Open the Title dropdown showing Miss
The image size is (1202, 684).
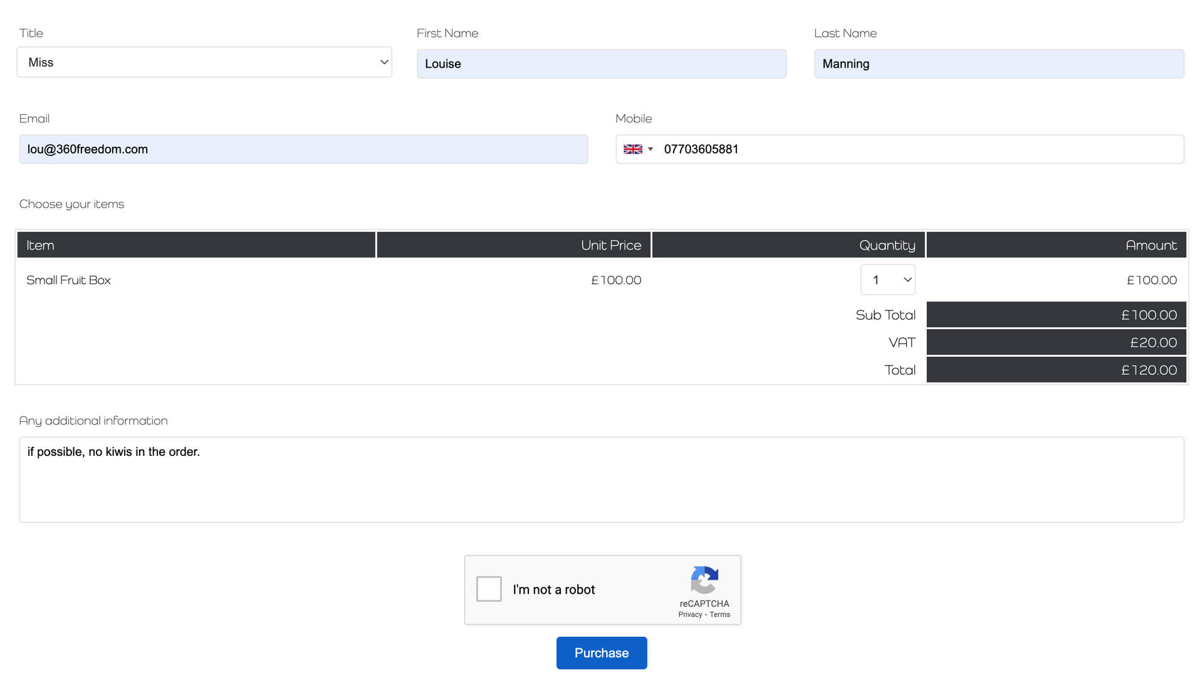pyautogui.click(x=204, y=62)
